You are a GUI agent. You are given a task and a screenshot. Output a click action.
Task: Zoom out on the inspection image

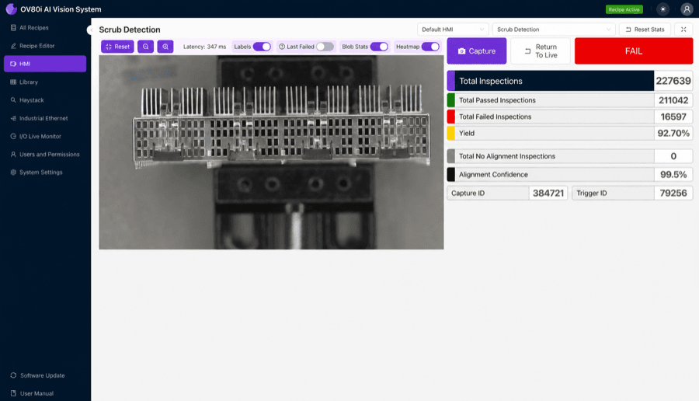[146, 47]
